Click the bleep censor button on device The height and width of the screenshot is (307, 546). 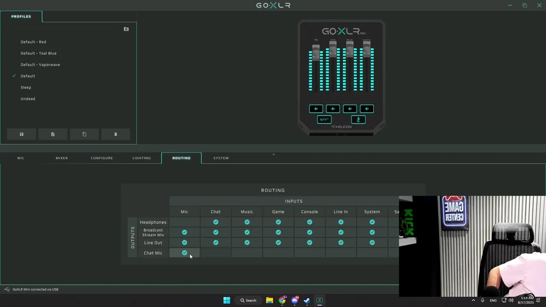324,119
